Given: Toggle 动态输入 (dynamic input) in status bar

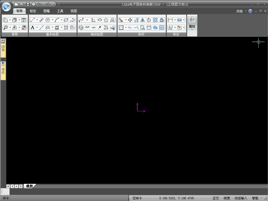Looking at the screenshot, I should 241,198.
